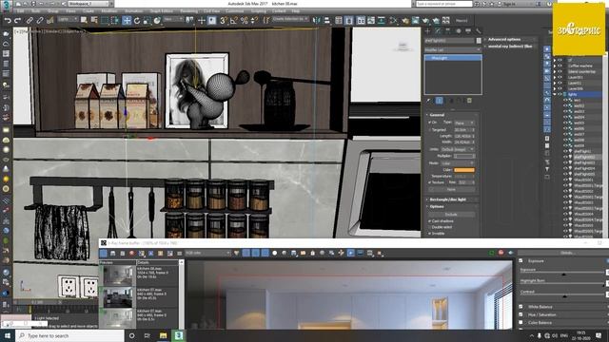Toggle White Balance checkbox
Image resolution: width=609 pixels, height=342 pixels.
click(521, 307)
